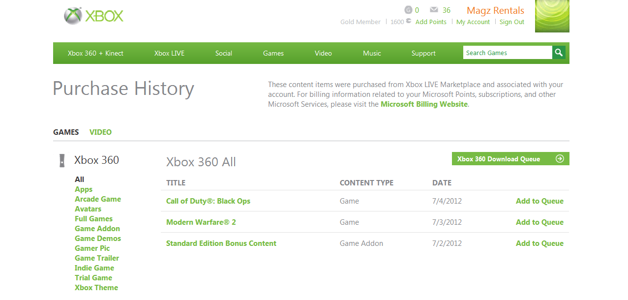628x300 pixels.
Task: Filter purchases by Game Addon in sidebar
Action: [97, 228]
